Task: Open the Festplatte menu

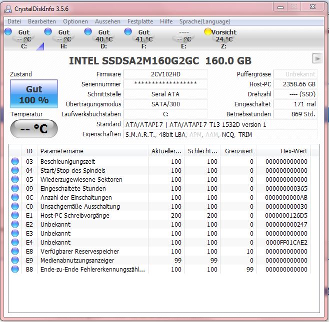Action: click(x=140, y=21)
